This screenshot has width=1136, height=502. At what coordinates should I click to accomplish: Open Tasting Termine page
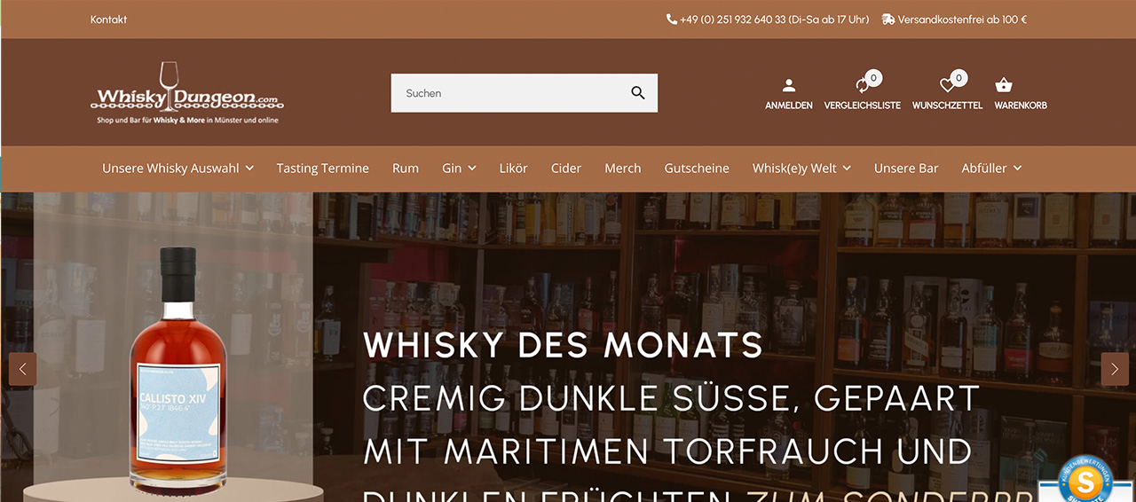[322, 169]
